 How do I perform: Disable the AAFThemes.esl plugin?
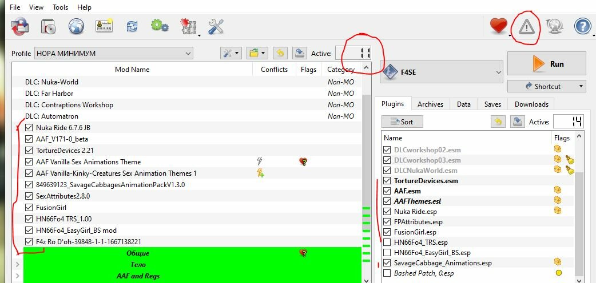click(387, 201)
